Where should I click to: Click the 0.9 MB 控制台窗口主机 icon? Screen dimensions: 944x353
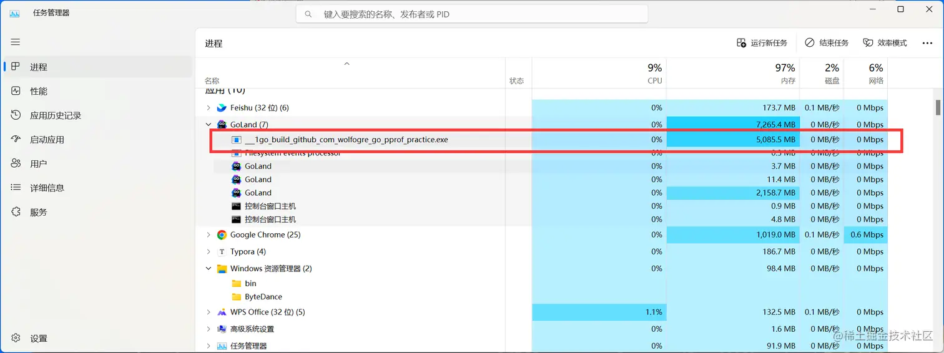(x=236, y=206)
